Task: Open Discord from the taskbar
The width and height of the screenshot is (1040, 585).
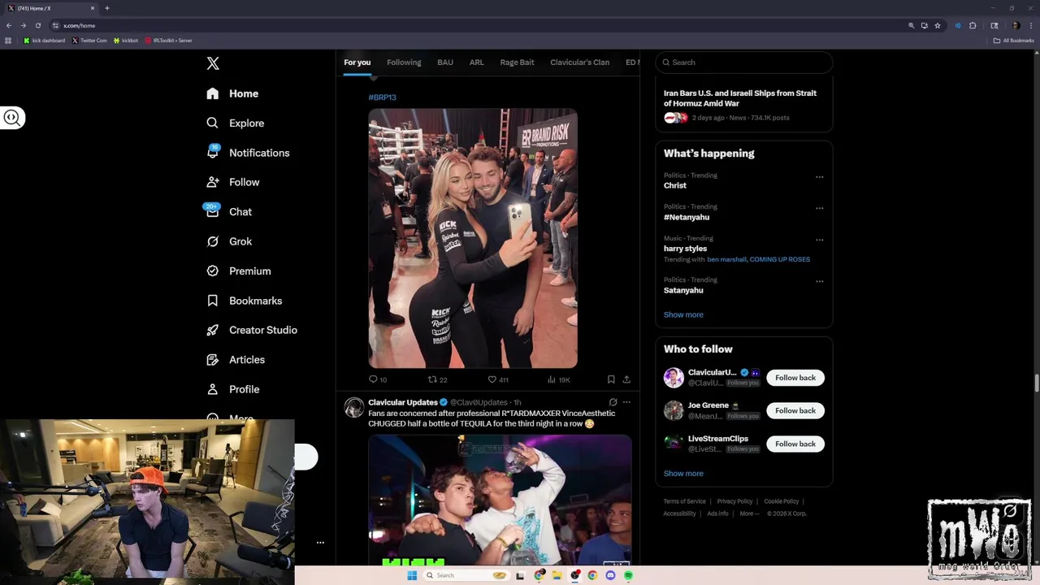Action: tap(610, 575)
